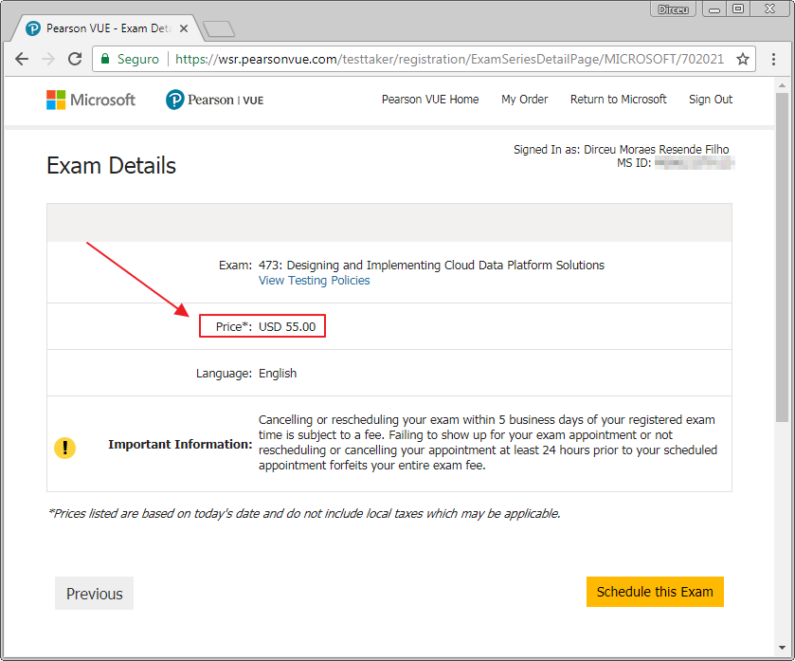Click the scrollbar down arrow
Viewport: 795px width, 661px height.
click(782, 648)
